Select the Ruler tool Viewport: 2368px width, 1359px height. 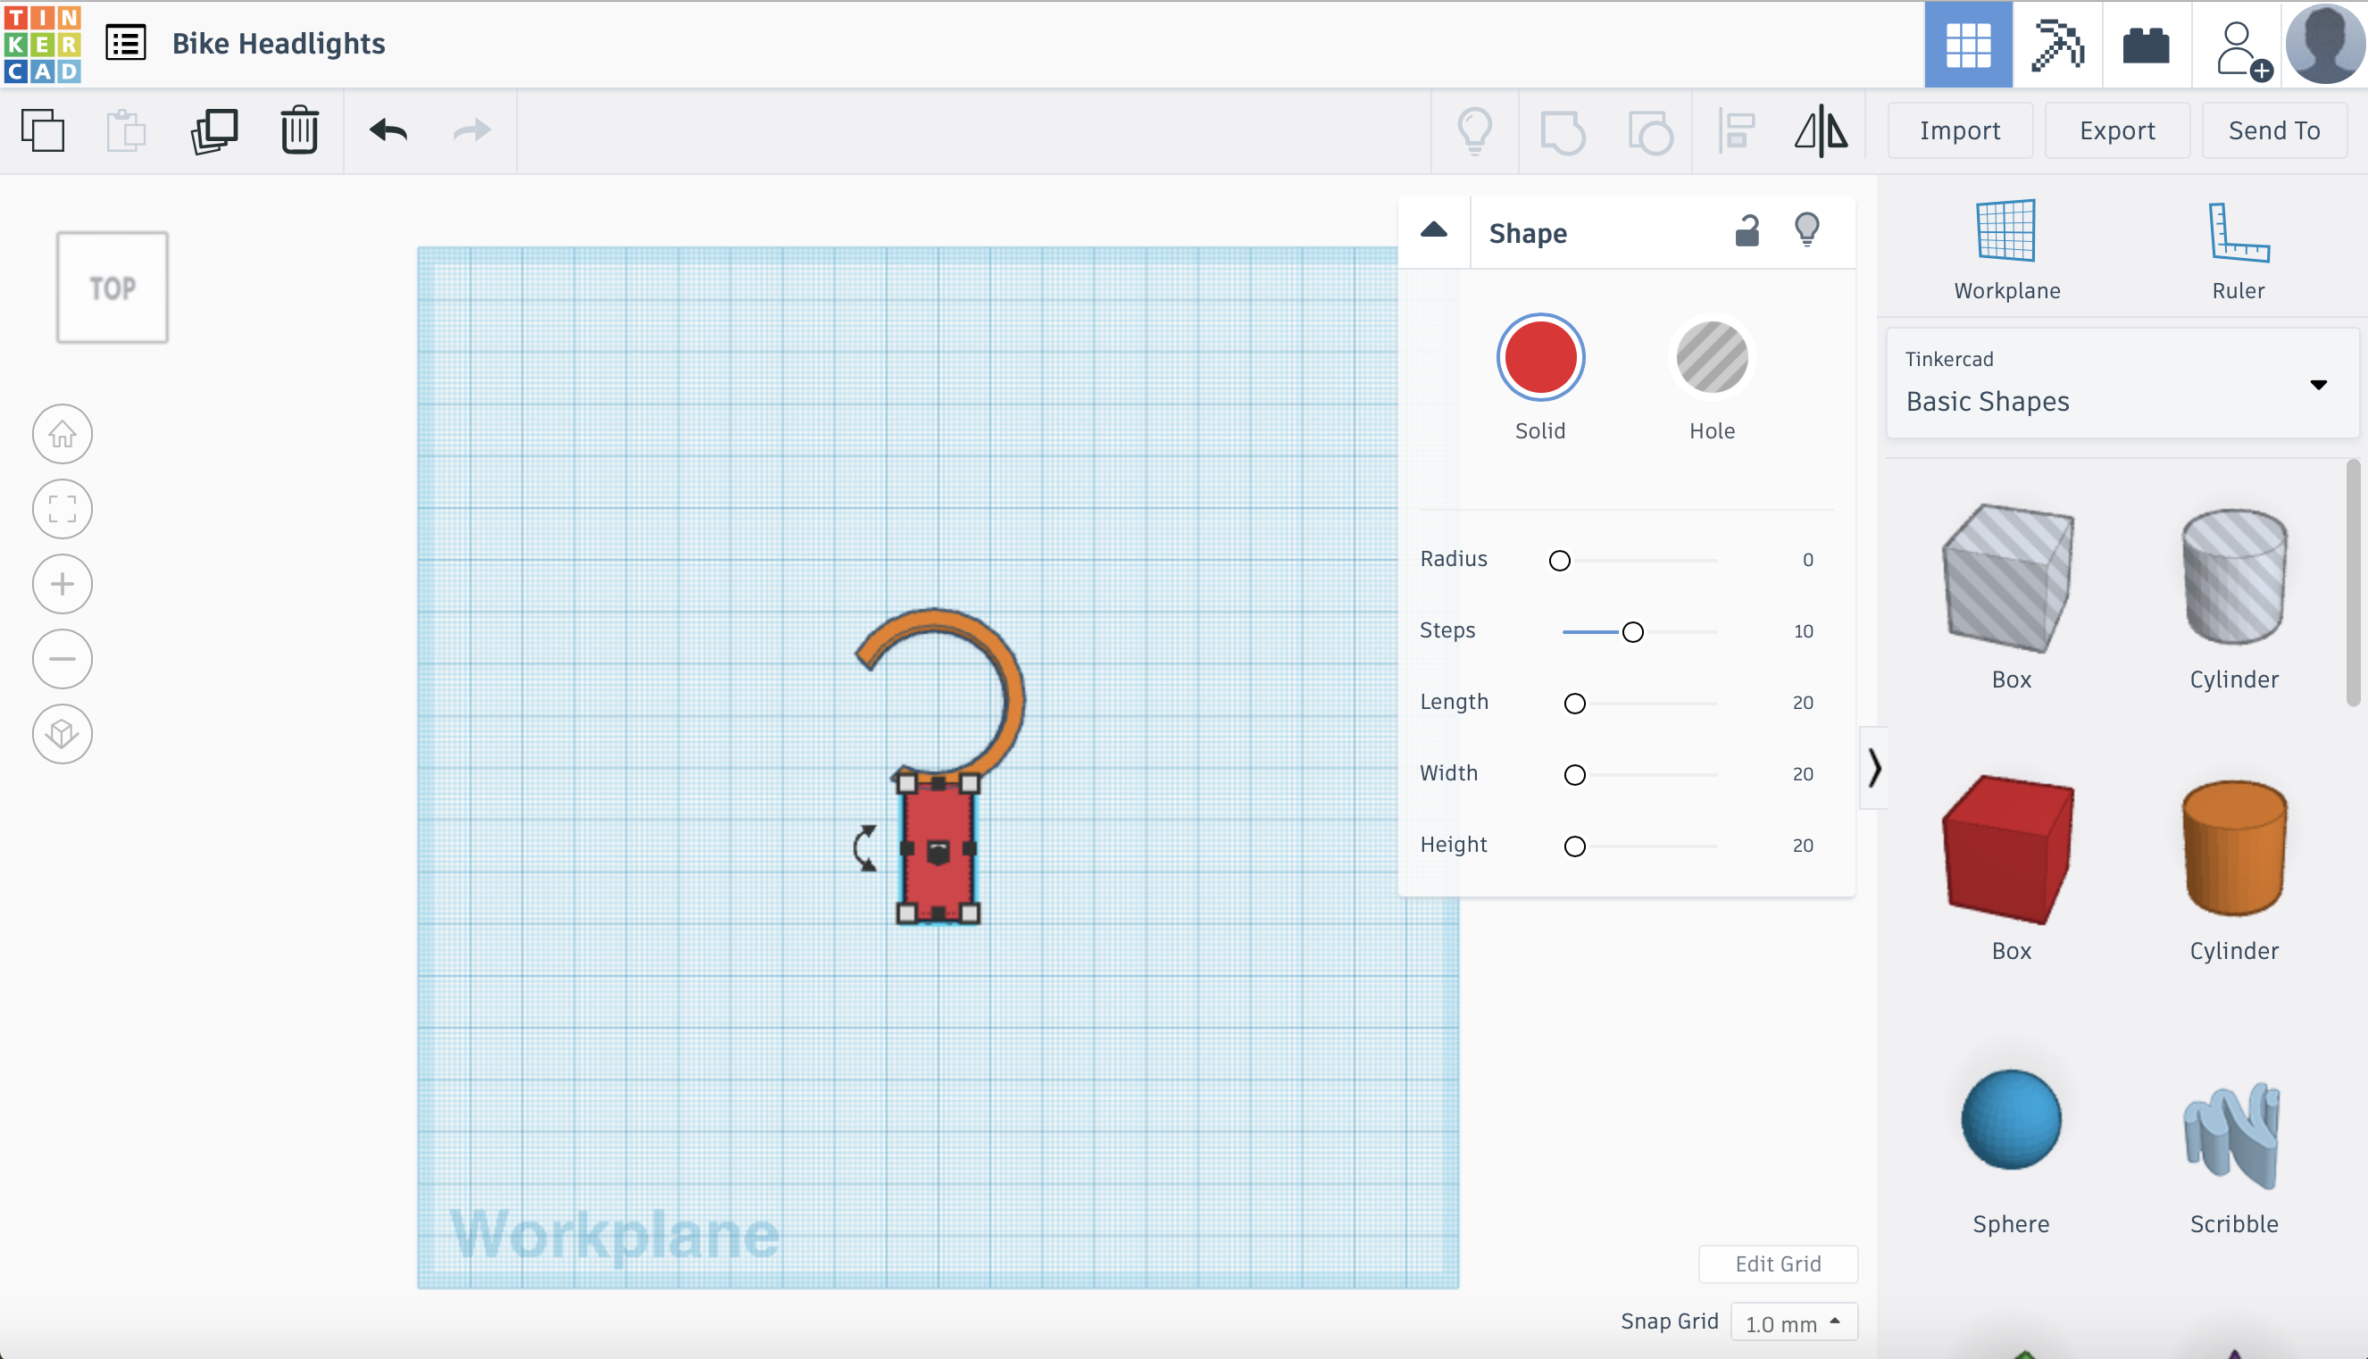click(x=2238, y=247)
